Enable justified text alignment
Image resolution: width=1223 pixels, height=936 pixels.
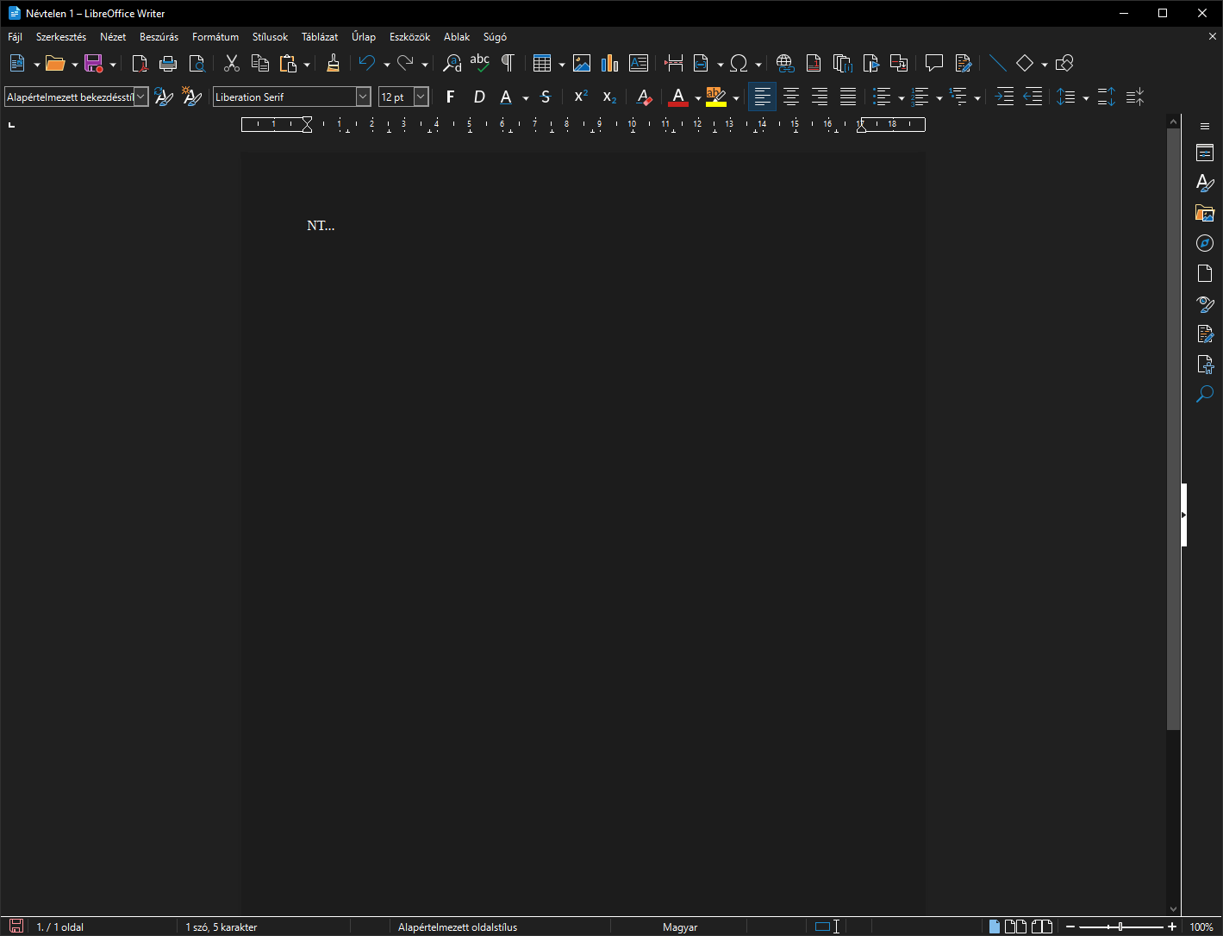coord(848,97)
